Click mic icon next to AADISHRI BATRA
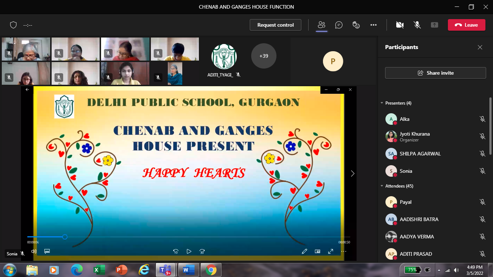This screenshot has width=493, height=277. coord(483,219)
